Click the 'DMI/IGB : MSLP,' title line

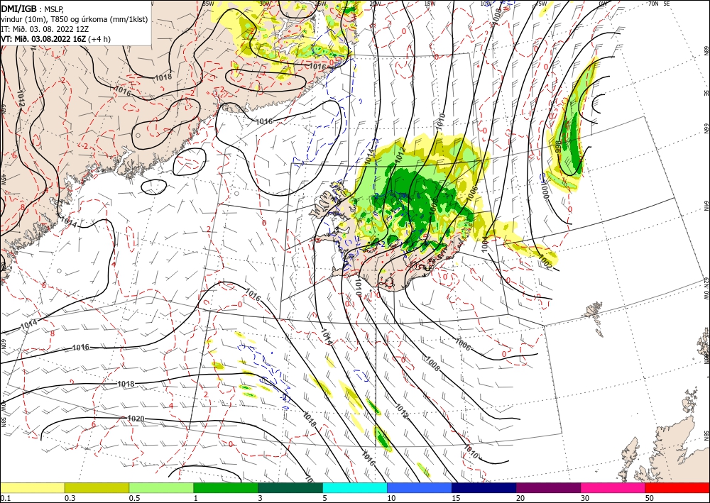[x=33, y=9]
